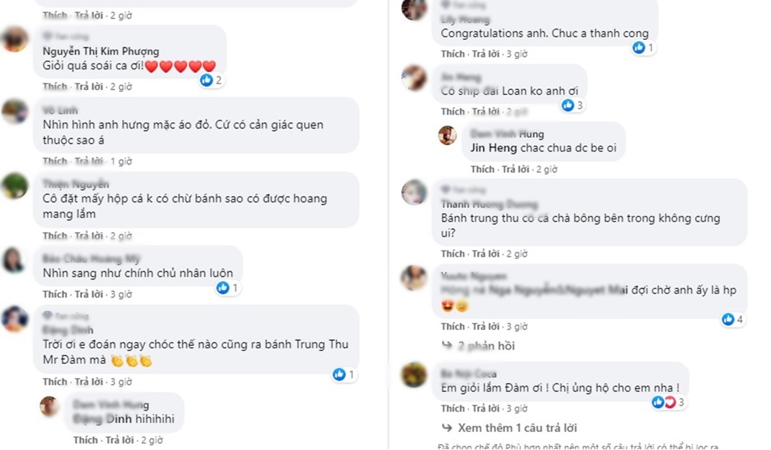
Task: Click Trả lời under 'hihihihi' reply
Action: 120,440
